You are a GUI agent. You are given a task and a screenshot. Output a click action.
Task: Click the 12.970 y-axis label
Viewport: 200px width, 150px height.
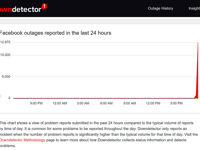pos(5,42)
